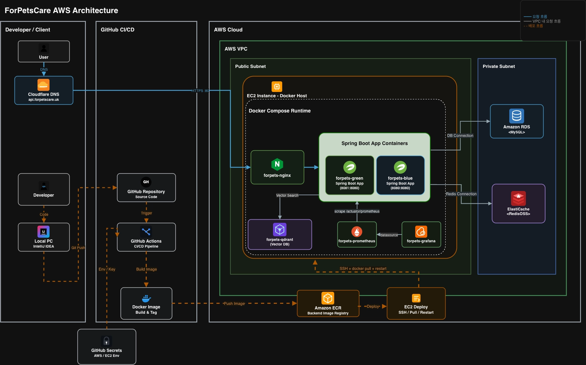Select the '(8081:8080)' port text

[x=349, y=188]
